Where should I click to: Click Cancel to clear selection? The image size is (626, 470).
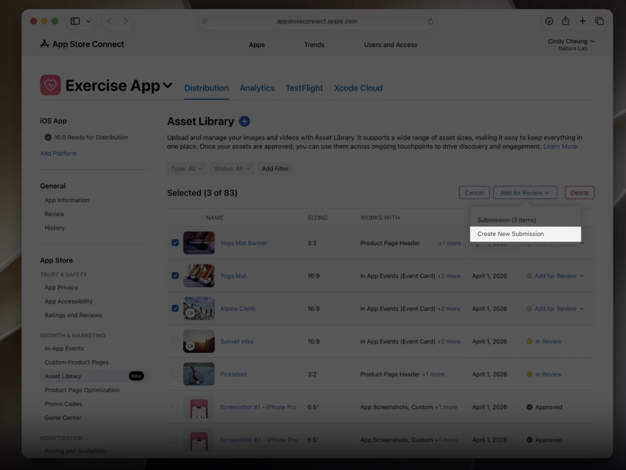tap(474, 193)
